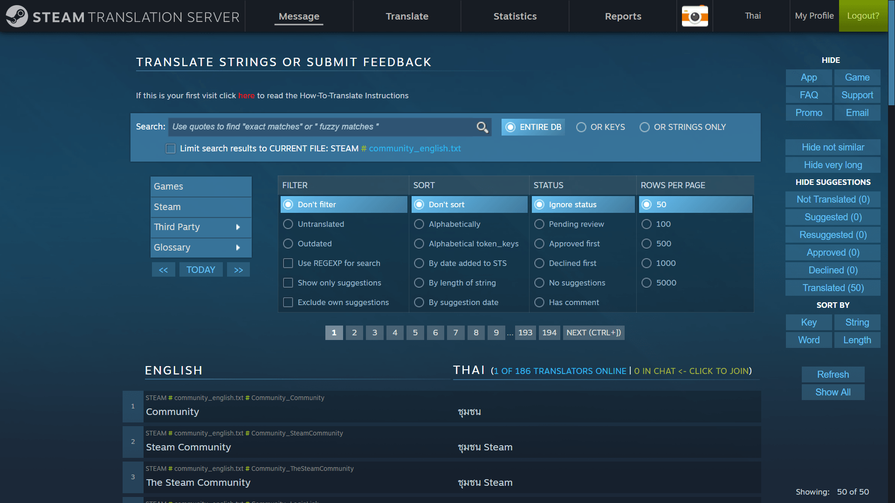
Task: Click the Refresh button
Action: tap(833, 374)
